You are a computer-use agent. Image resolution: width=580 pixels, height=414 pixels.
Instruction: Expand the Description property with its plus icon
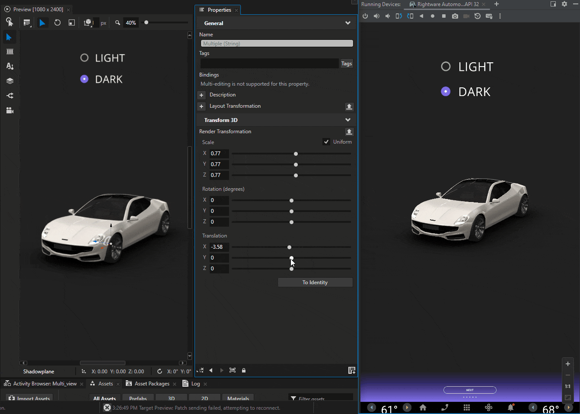pos(201,95)
